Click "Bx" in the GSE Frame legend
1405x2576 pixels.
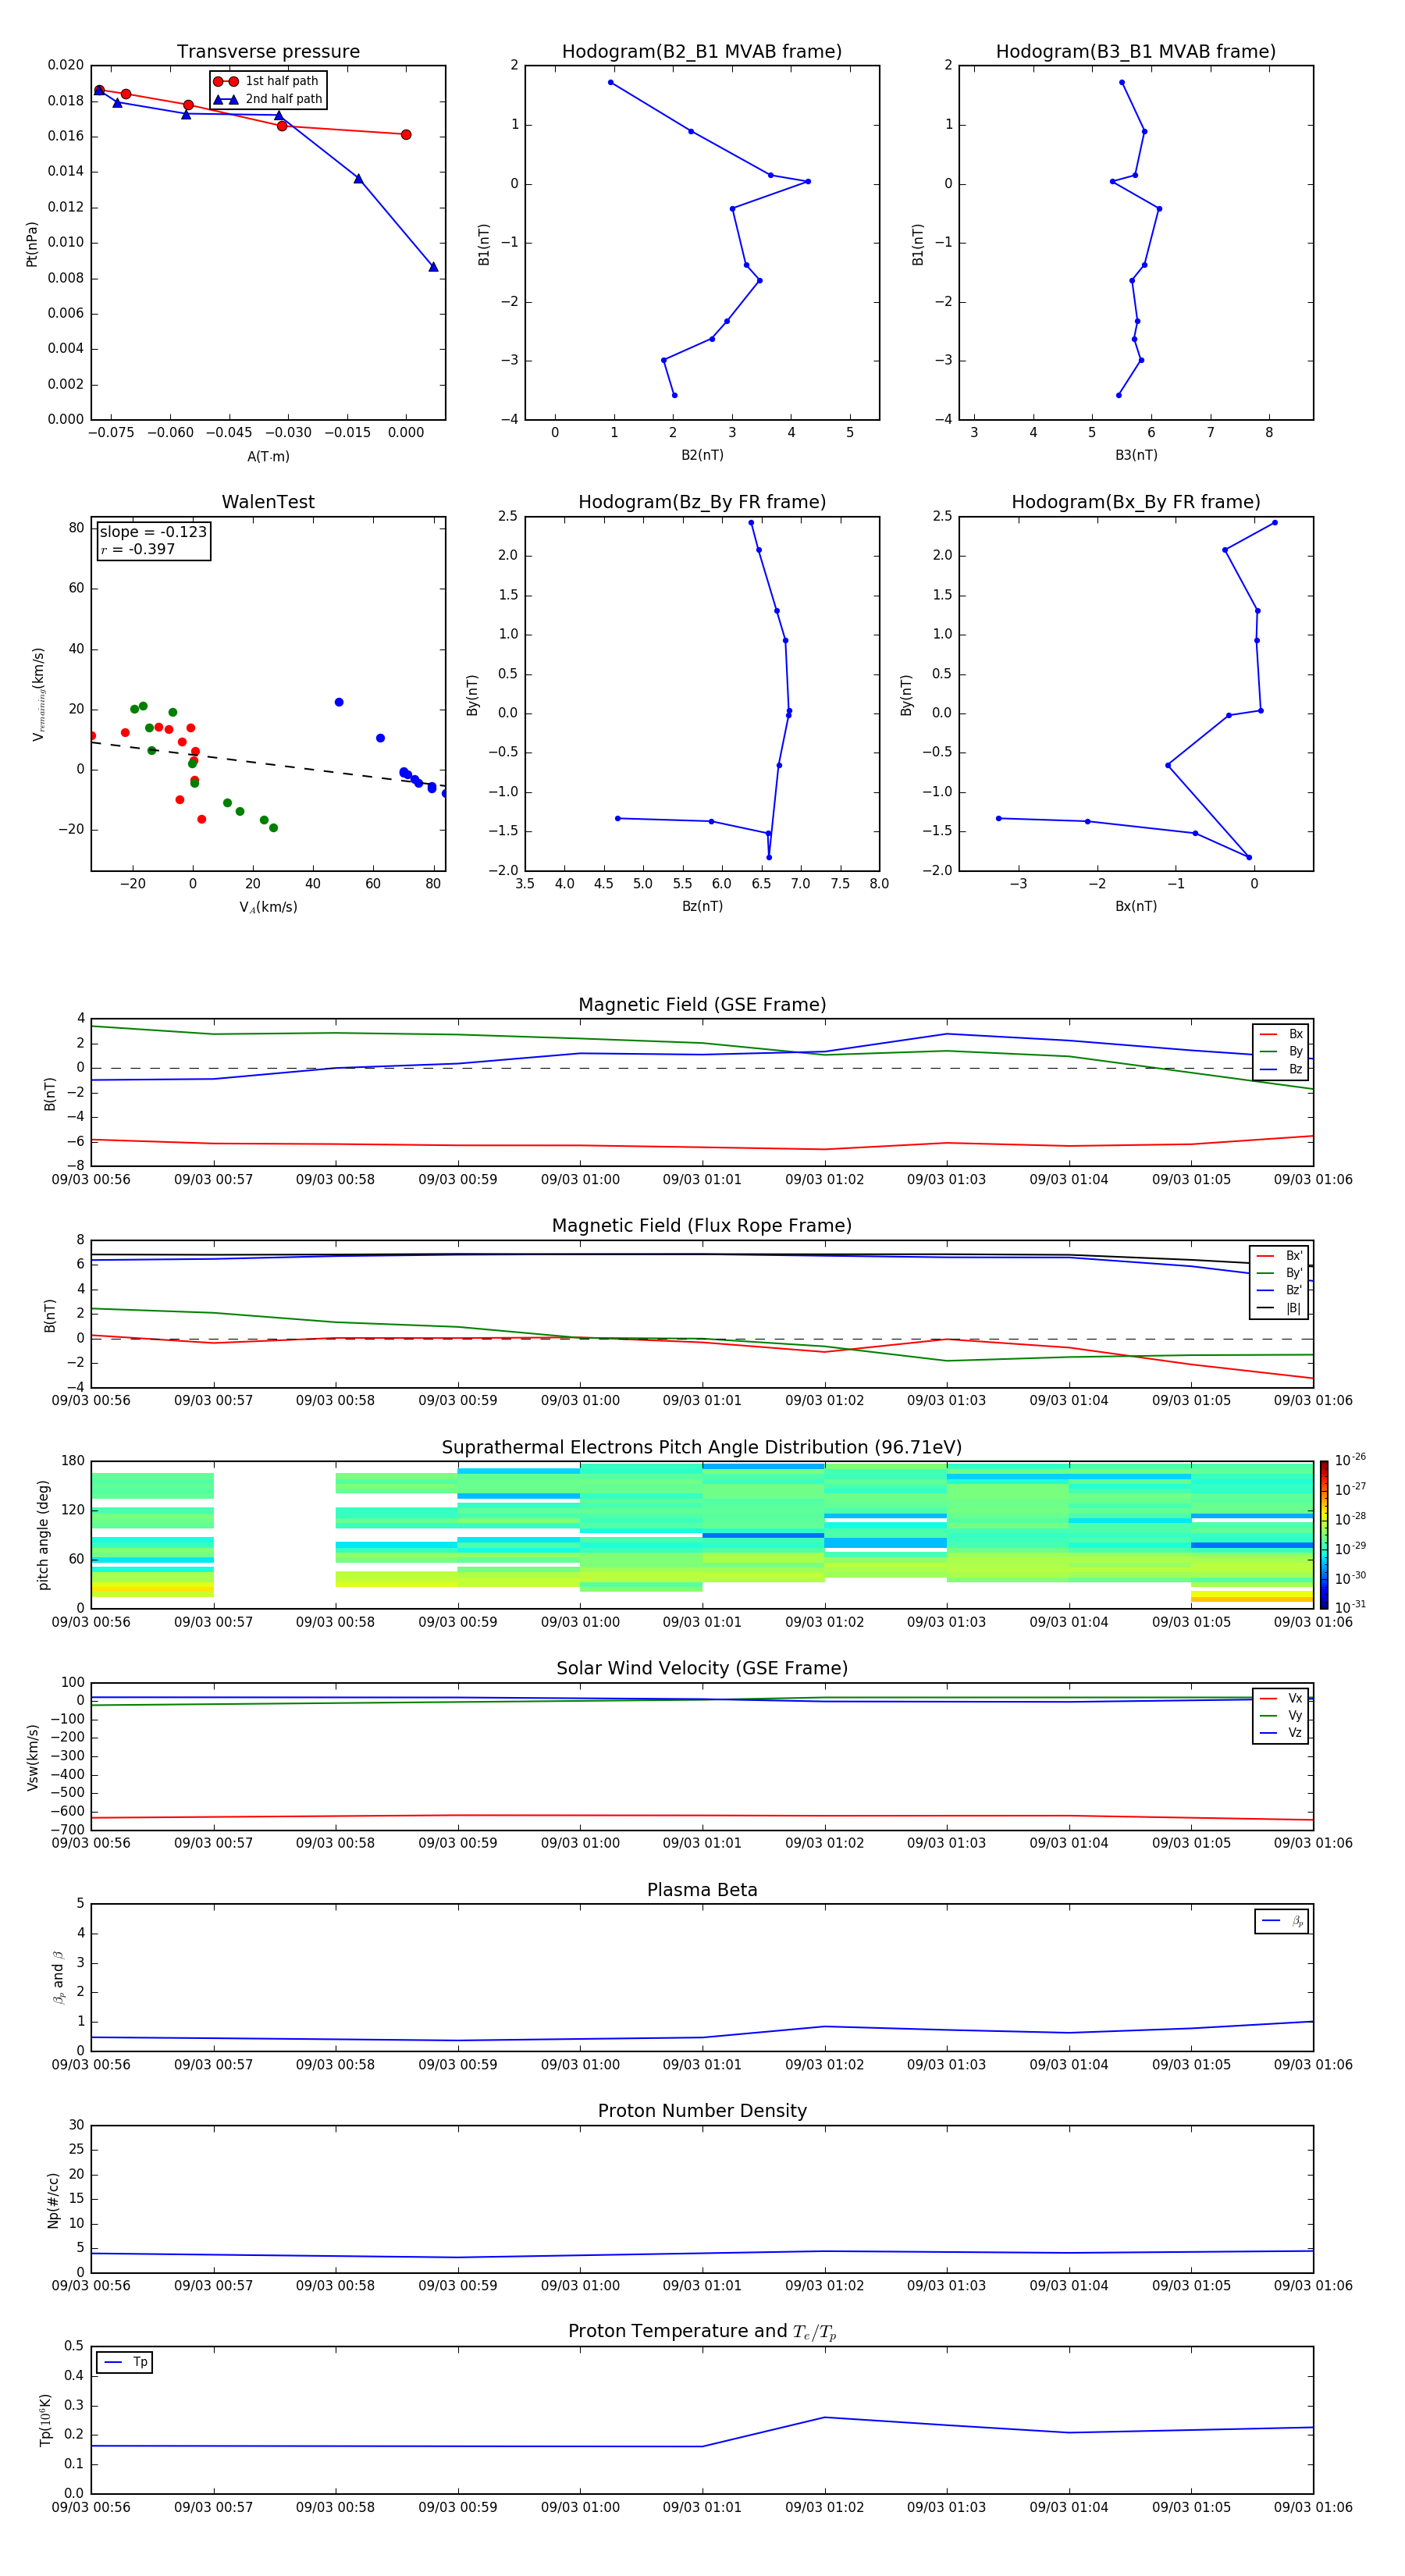click(x=1295, y=1034)
